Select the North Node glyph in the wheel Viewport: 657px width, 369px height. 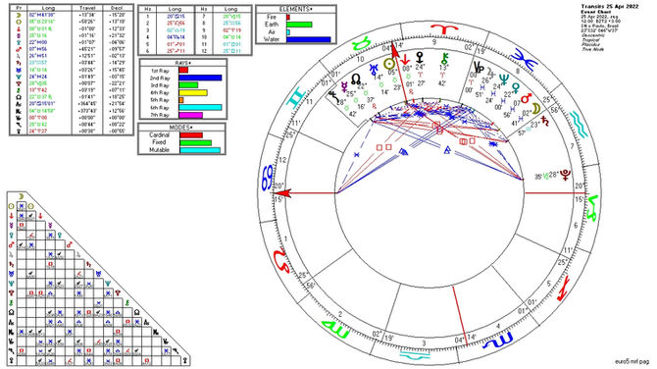tap(356, 79)
